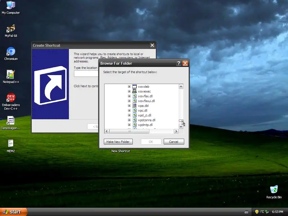Click the wowfaxui.dll file icon

coord(134,101)
